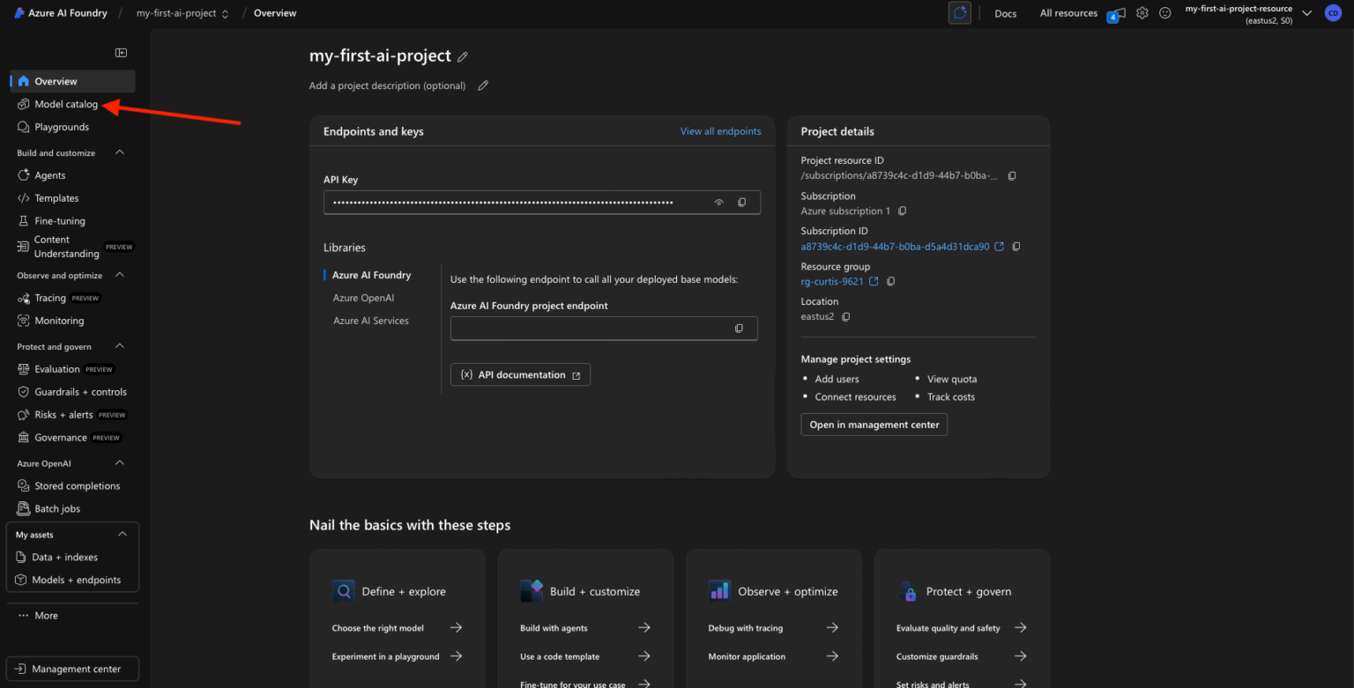The image size is (1354, 688).
Task: Open the rg-curtis-9621 resource group link
Action: 832,282
